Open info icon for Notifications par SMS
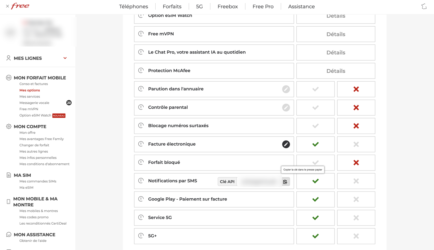 pyautogui.click(x=141, y=181)
